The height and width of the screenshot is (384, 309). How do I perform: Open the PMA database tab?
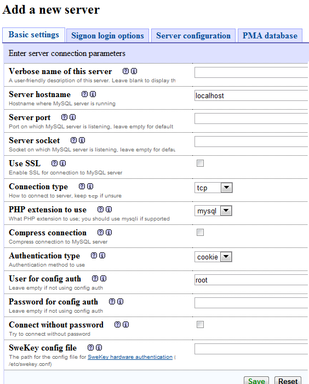270,36
